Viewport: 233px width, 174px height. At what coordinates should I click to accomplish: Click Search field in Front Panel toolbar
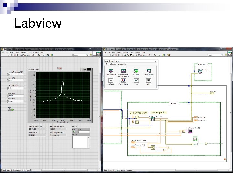[x=80, y=55]
